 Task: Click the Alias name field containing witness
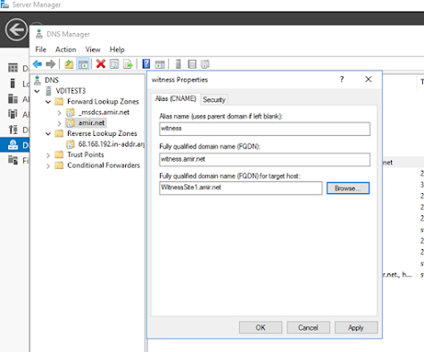tap(265, 129)
